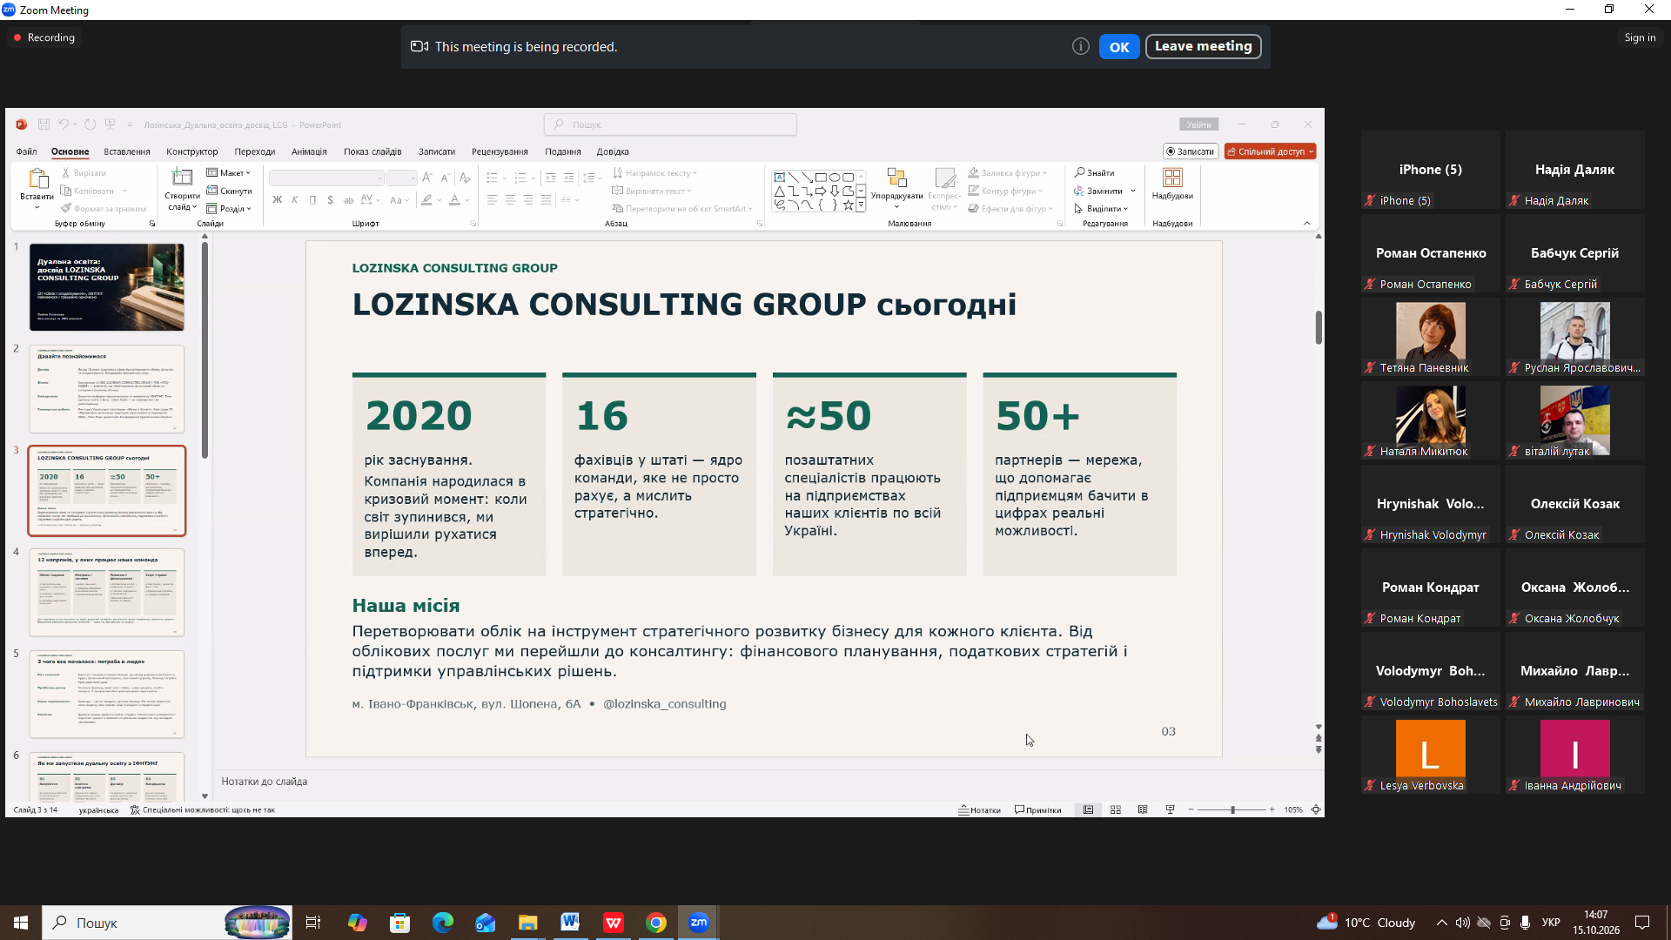Open the Layout (Макет) dropdown
Viewport: 1671px width, 940px height.
[x=229, y=172]
